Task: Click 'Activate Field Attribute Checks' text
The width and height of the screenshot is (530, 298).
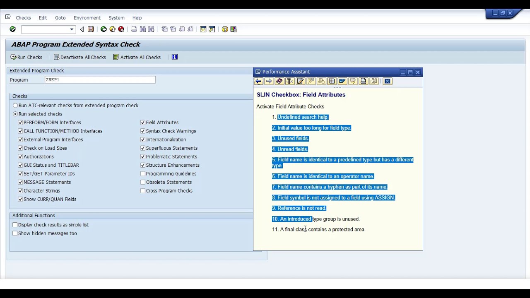Action: click(290, 106)
